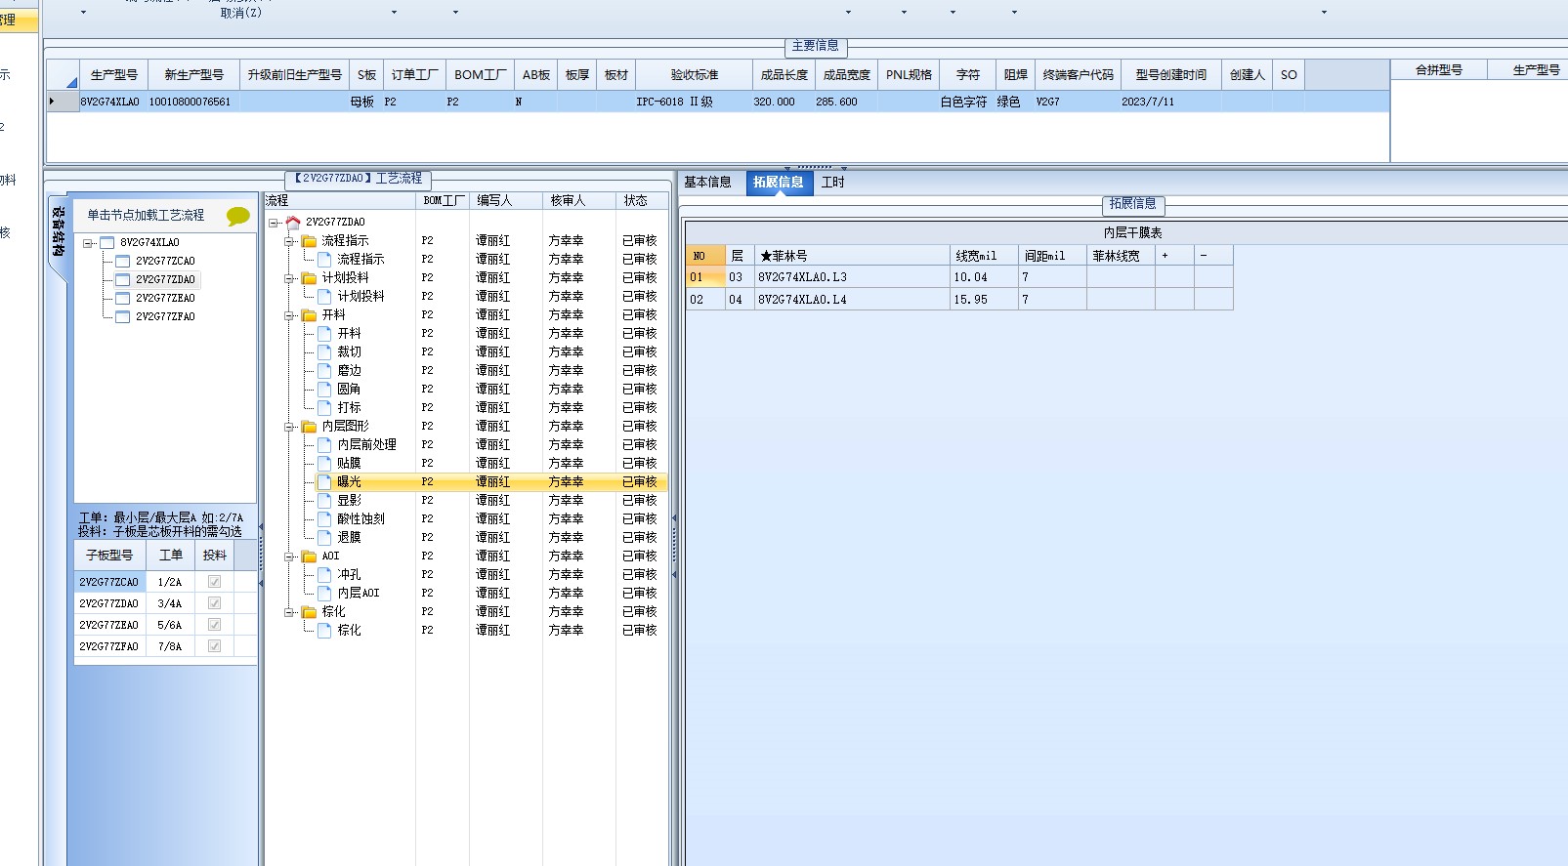Click the + column header in 内层干膜表
The width and height of the screenshot is (1568, 866).
tap(1174, 256)
